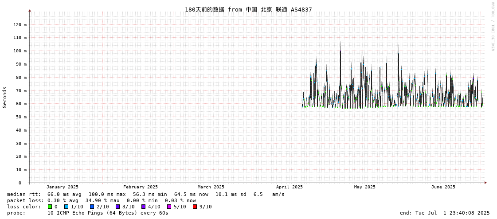Click the green 0 loss color swatch

50,207
